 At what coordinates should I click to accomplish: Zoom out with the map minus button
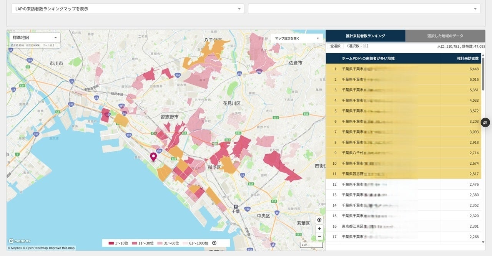(319, 236)
